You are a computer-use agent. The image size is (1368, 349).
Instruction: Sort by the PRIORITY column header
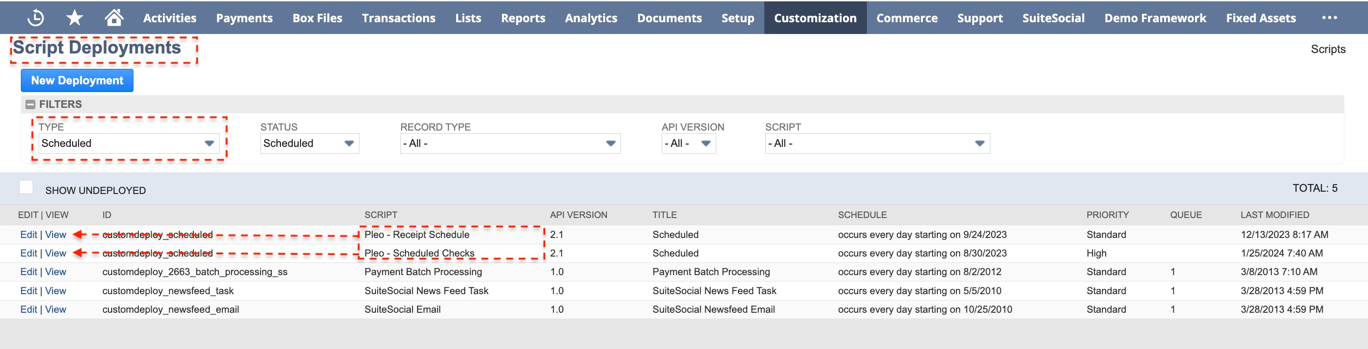(x=1107, y=215)
